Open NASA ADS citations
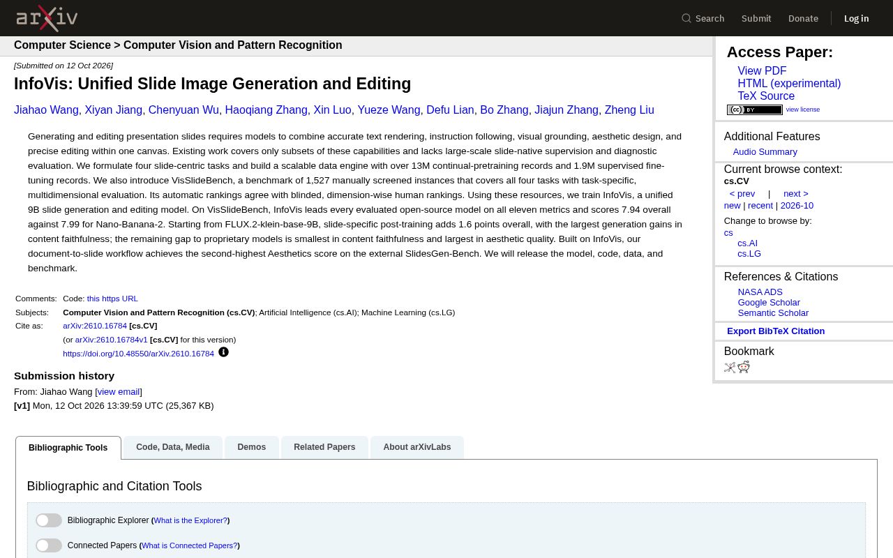893x558 pixels. coord(760,292)
